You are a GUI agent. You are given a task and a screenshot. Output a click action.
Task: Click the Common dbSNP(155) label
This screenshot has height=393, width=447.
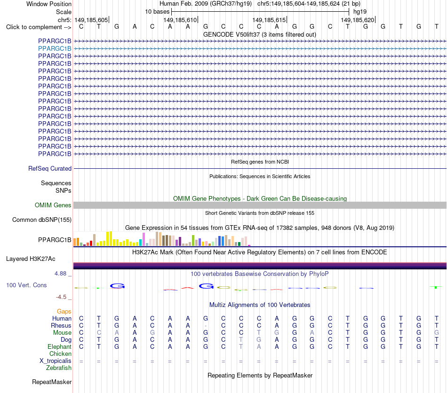point(42,220)
